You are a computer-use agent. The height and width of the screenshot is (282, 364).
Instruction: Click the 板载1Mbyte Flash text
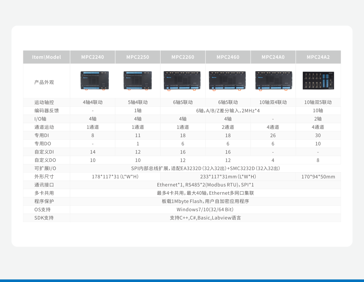(205, 201)
